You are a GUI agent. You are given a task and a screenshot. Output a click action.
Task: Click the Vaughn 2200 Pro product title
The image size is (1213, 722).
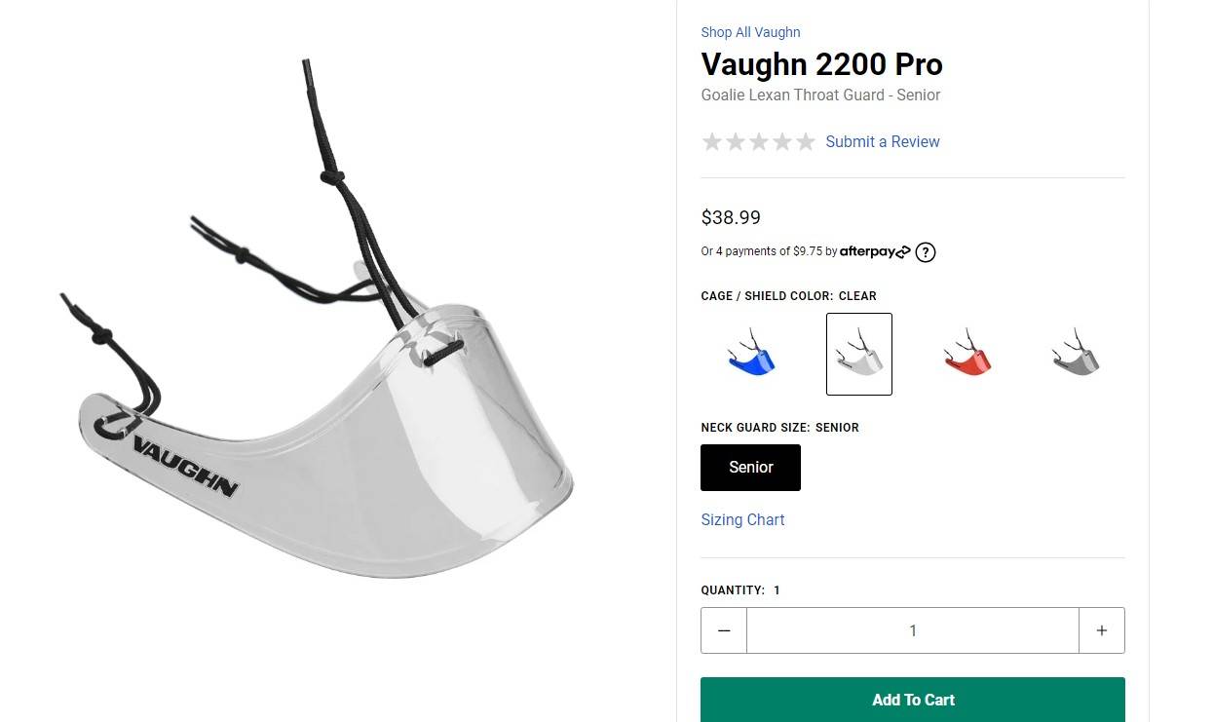click(x=821, y=64)
